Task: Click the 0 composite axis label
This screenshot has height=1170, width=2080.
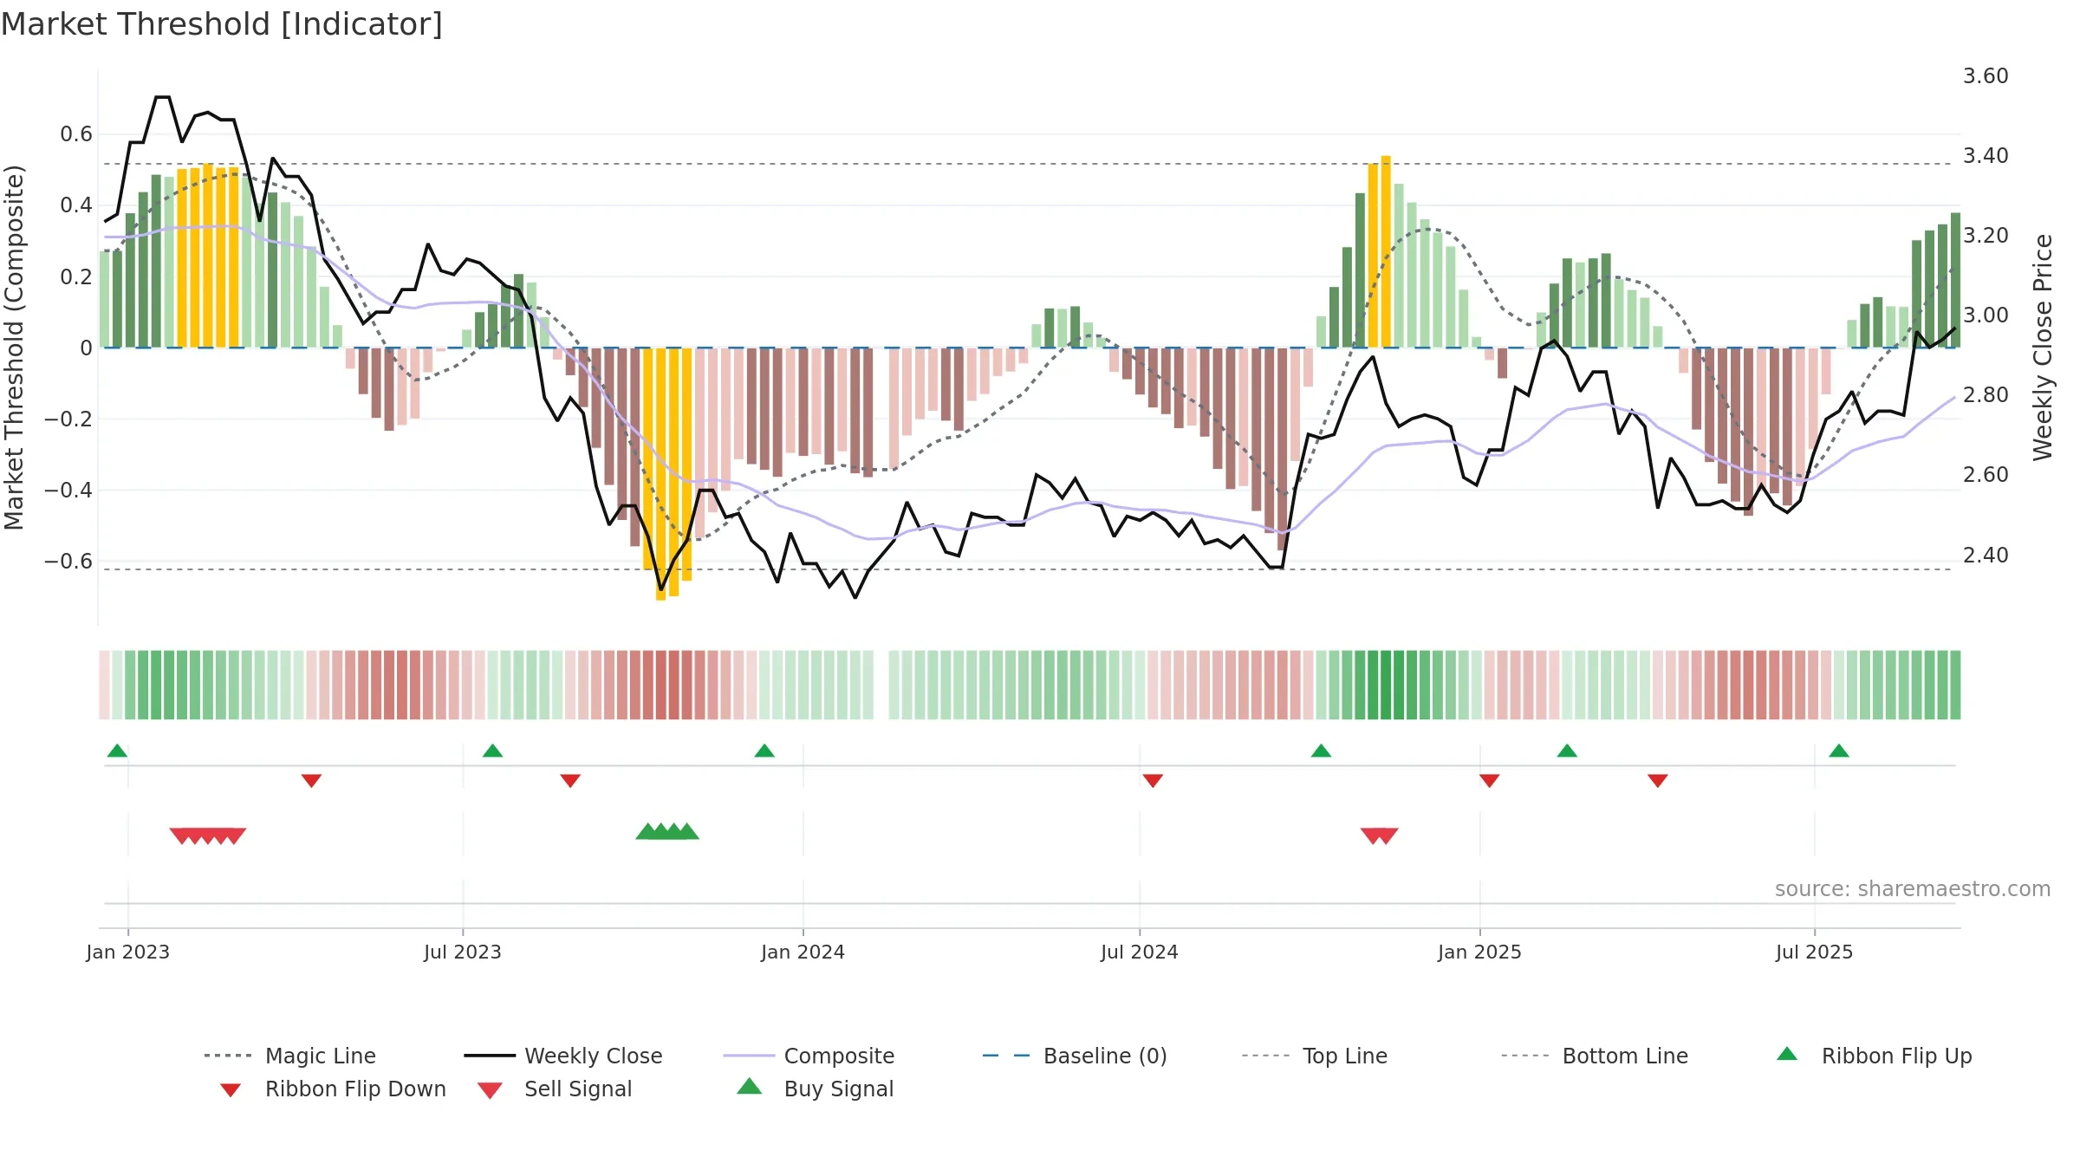Action: [86, 348]
